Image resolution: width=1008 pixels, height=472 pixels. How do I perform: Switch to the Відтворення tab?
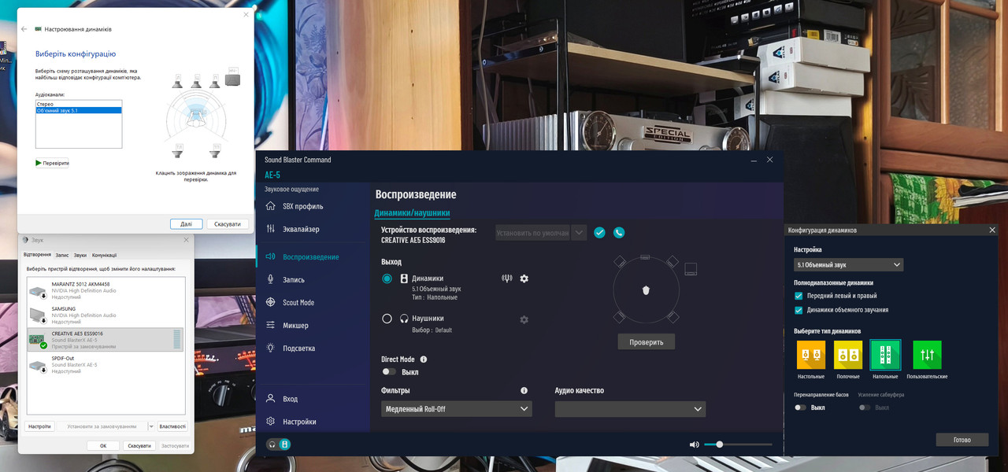[37, 255]
